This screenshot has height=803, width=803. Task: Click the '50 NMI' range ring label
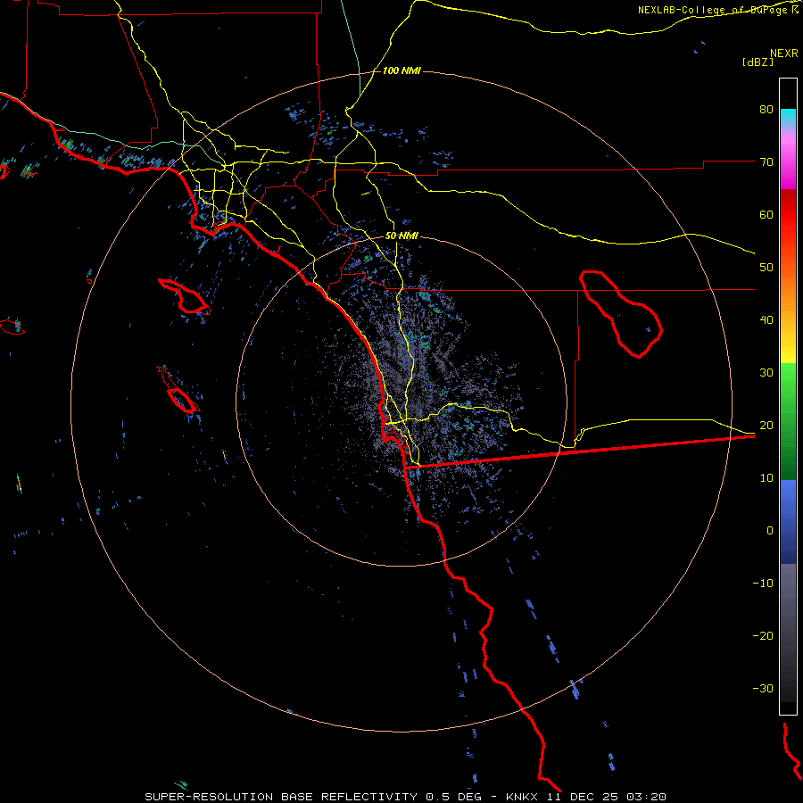click(401, 236)
